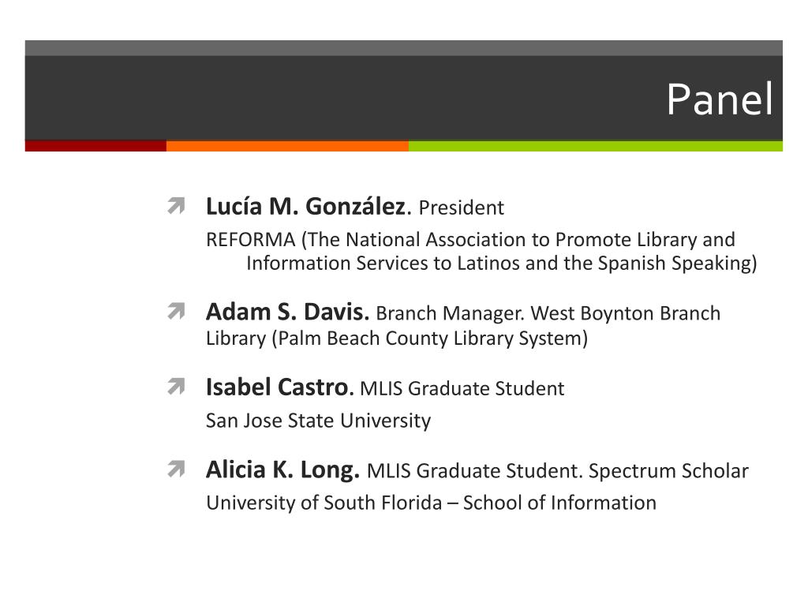The height and width of the screenshot is (606, 808).
Task: Click the name Alicia K. Long
Action: (x=282, y=469)
